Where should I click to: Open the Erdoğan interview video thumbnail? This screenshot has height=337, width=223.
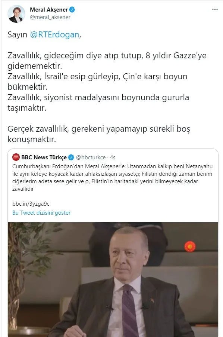click(x=113, y=279)
